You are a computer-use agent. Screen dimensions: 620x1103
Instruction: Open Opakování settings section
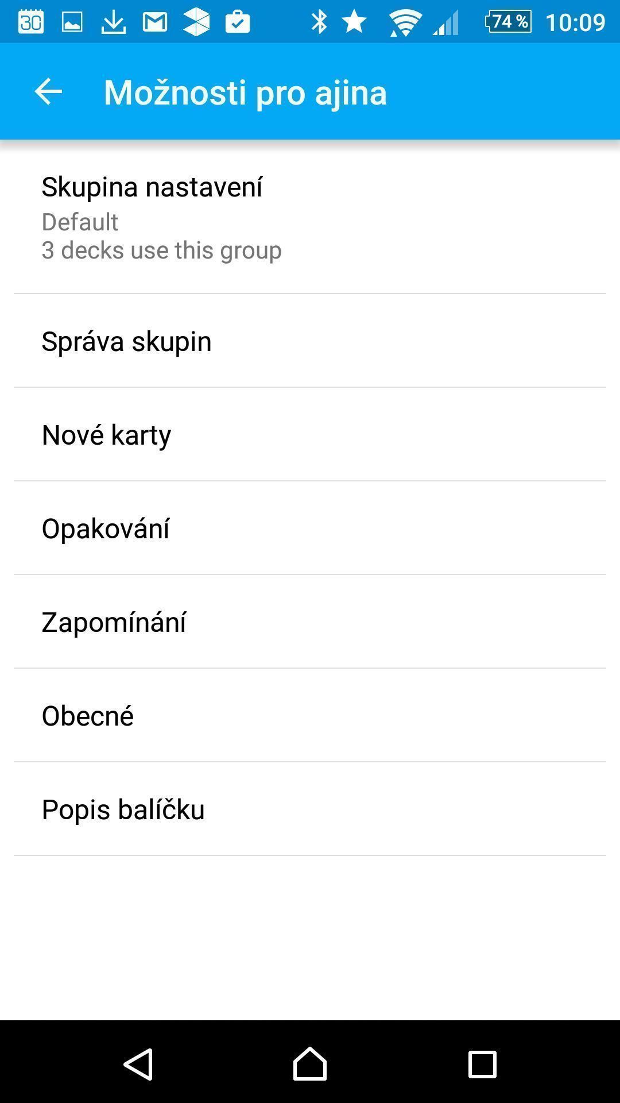[x=310, y=529]
